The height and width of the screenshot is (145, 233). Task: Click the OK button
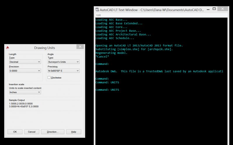click(x=15, y=132)
